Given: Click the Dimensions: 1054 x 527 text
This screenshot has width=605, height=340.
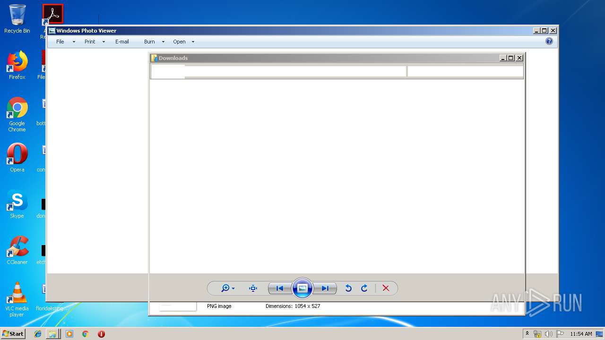Looking at the screenshot, I should (293, 306).
